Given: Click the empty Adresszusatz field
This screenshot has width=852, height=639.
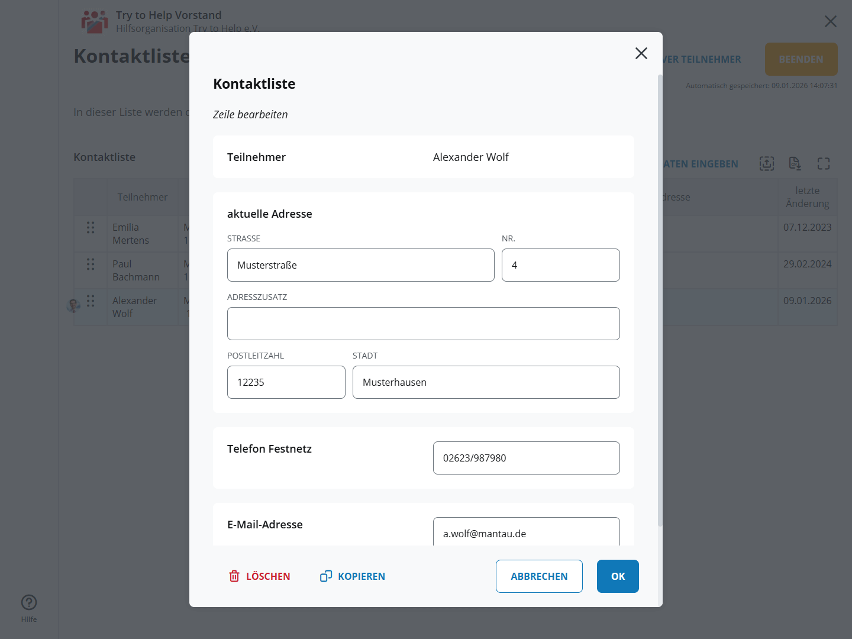Looking at the screenshot, I should point(423,324).
